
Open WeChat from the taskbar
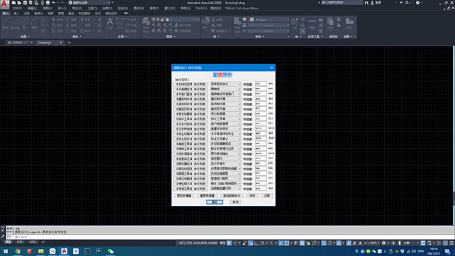pos(110,251)
